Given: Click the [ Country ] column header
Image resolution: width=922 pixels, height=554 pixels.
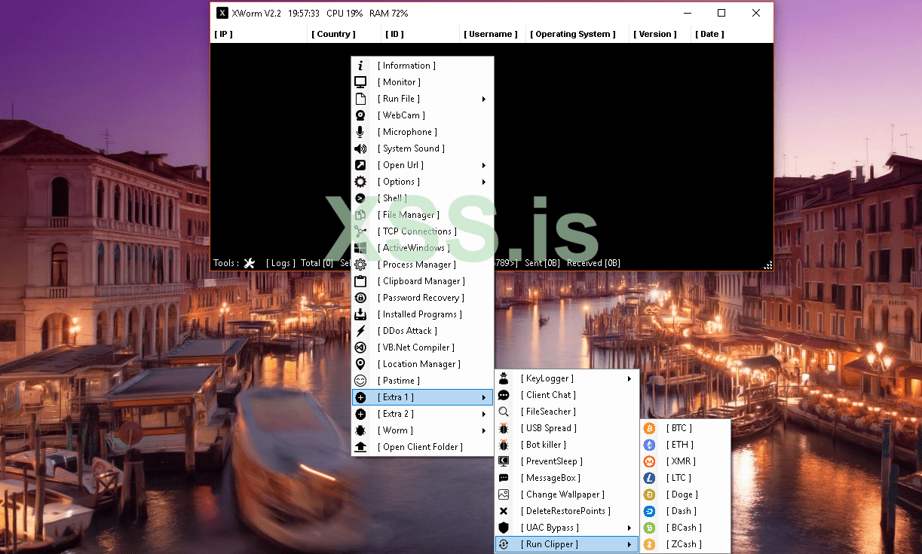Looking at the screenshot, I should click(333, 34).
